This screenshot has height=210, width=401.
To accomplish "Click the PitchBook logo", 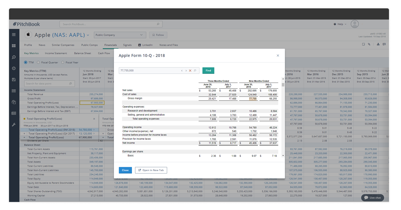I will (x=26, y=24).
